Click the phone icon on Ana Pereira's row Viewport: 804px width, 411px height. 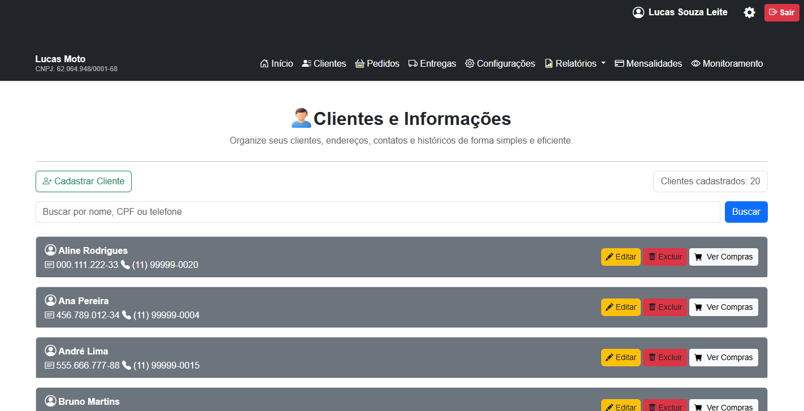tap(126, 315)
